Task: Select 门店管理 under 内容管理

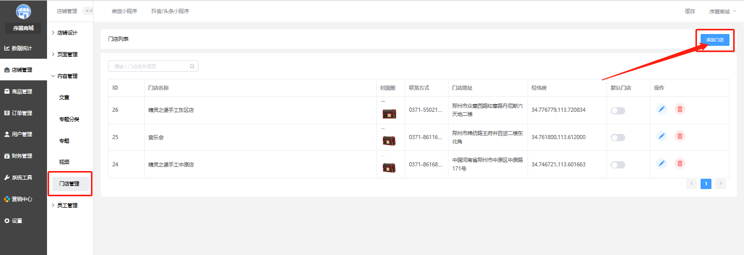Action: coord(70,184)
